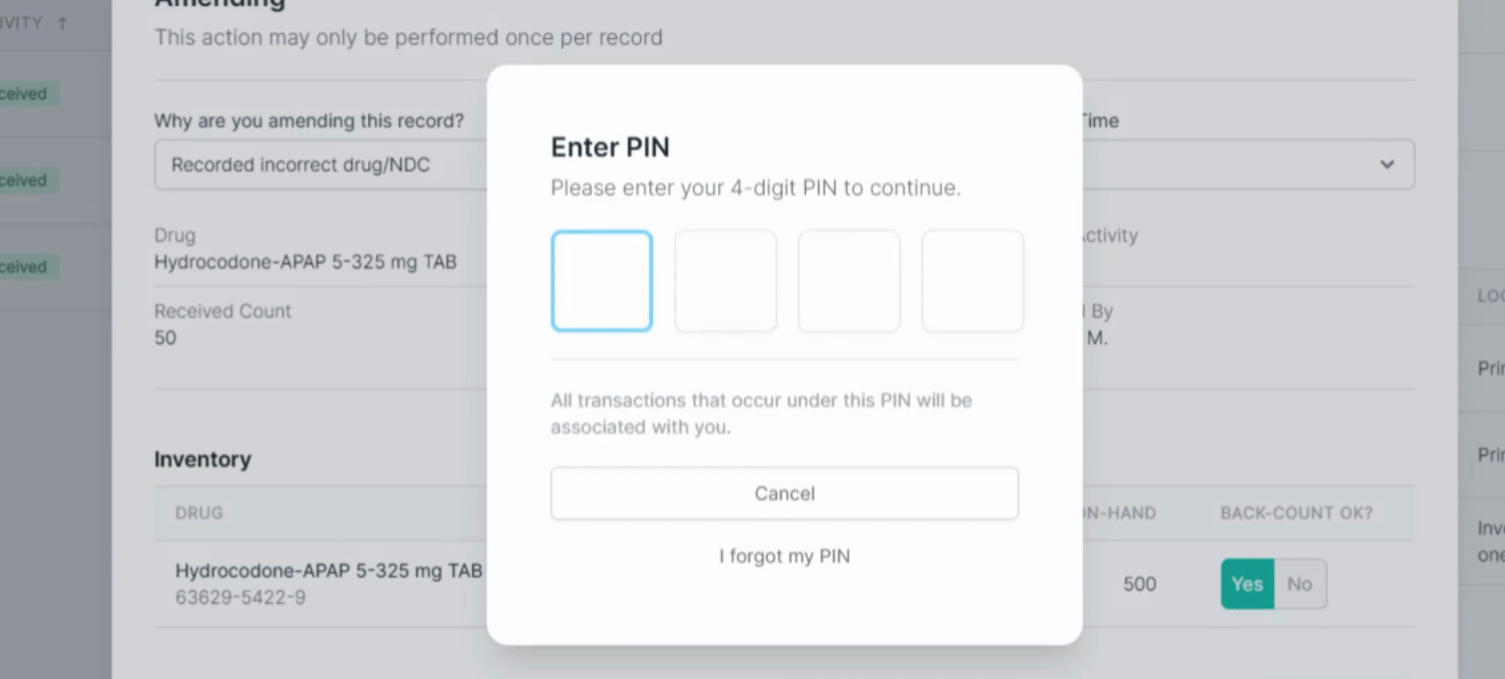Select the second PIN digit box
The image size is (1505, 679).
(725, 280)
